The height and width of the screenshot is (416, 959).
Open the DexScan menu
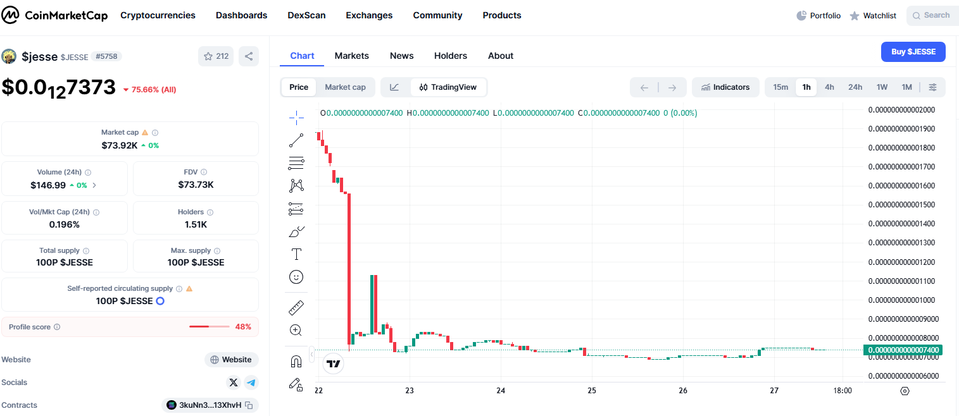(x=306, y=15)
